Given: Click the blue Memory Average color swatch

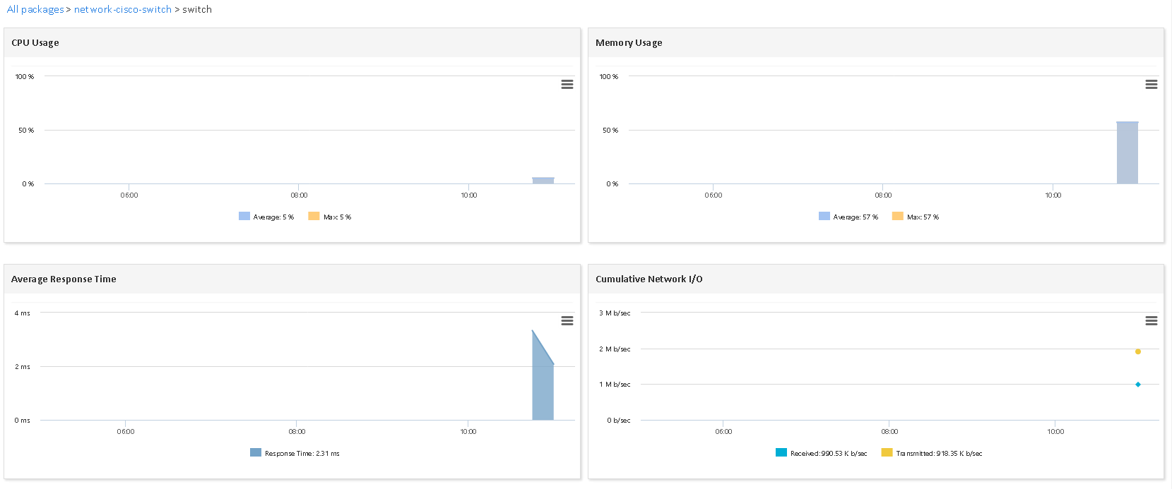Looking at the screenshot, I should [x=824, y=216].
